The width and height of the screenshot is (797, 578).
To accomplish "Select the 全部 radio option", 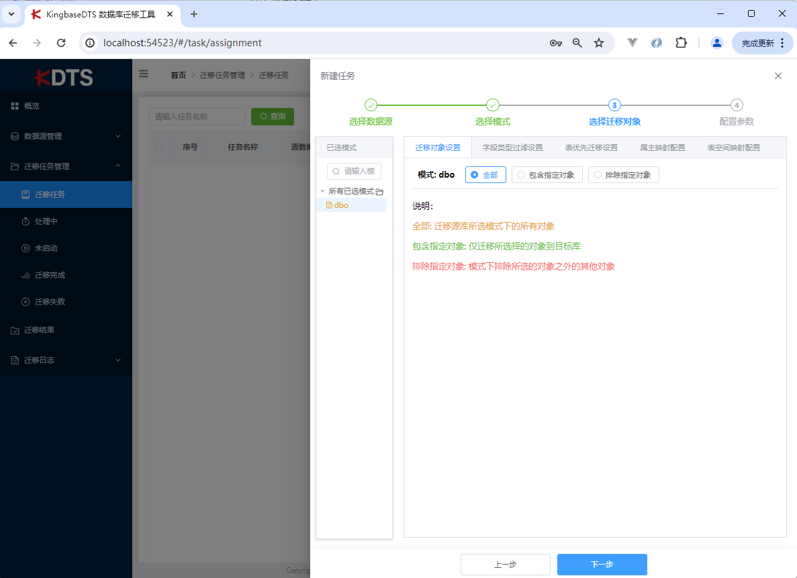I will tap(485, 175).
